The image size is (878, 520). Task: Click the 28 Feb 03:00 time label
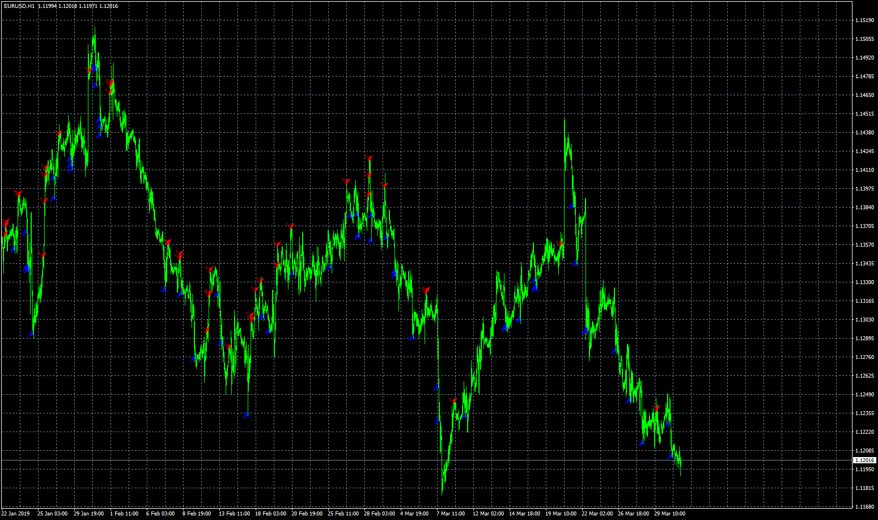click(379, 514)
